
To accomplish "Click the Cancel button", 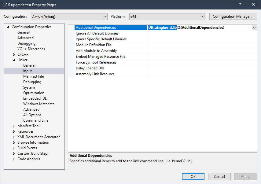I will click(219, 176).
